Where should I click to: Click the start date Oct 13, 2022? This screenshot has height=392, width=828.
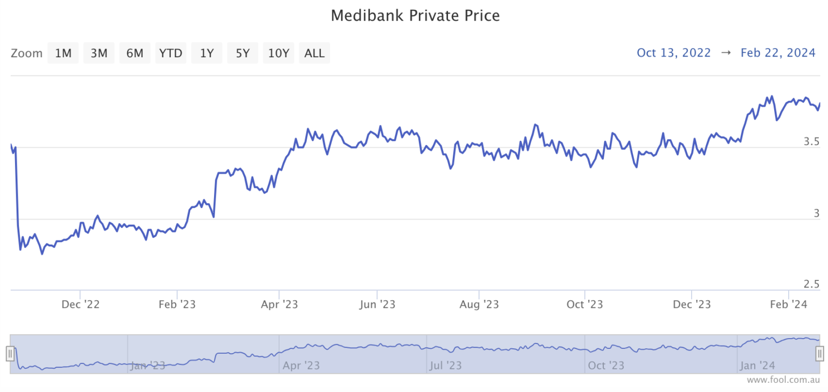[674, 53]
